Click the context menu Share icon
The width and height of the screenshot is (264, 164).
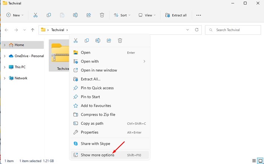109,40
